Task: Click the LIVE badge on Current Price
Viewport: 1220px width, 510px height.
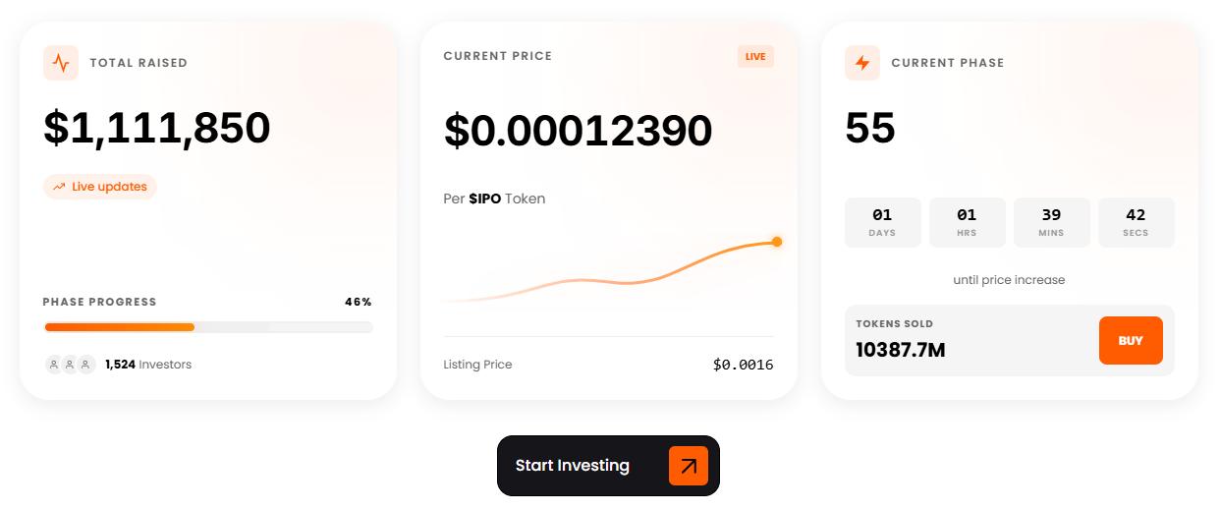Action: pyautogui.click(x=755, y=57)
